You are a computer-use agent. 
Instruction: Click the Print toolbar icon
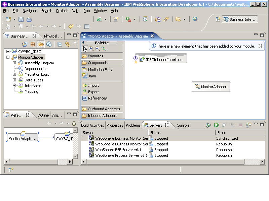(x=29, y=19)
